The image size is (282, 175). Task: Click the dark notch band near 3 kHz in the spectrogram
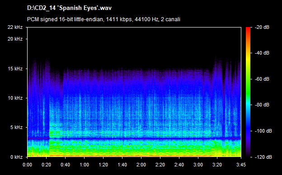pyautogui.click(x=134, y=138)
